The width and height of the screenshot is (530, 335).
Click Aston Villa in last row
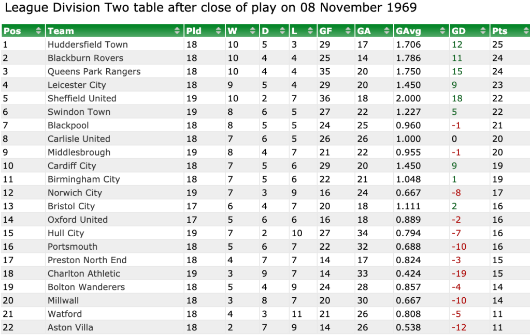[70, 327]
